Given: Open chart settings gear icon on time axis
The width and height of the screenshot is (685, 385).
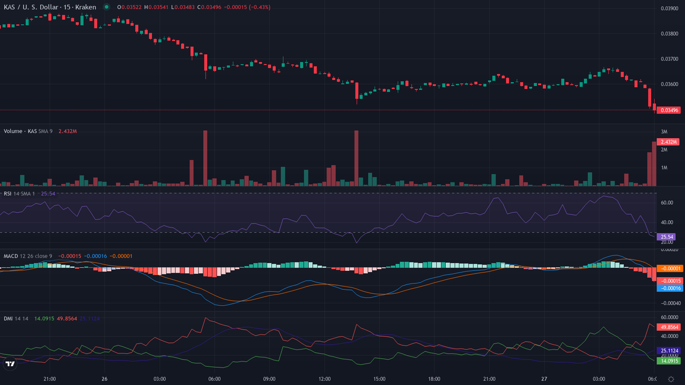Looking at the screenshot, I should [670, 379].
